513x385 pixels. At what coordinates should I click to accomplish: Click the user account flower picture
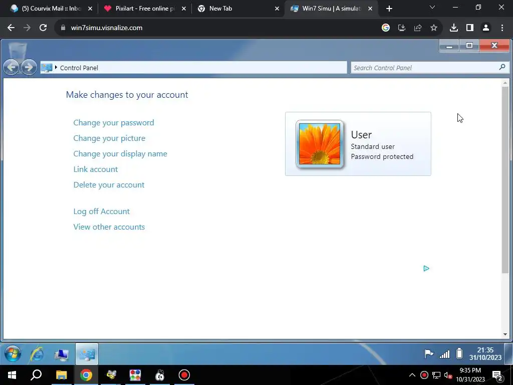(x=320, y=144)
